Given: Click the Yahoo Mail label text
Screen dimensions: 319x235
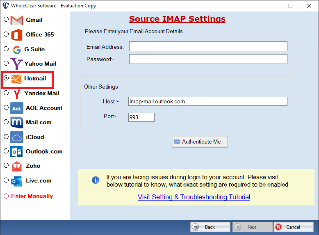Looking at the screenshot, I should pos(40,64).
